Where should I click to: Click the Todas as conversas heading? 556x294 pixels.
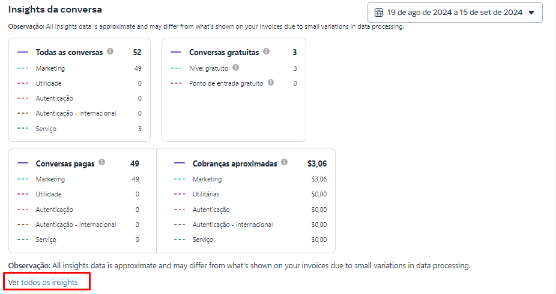(69, 53)
